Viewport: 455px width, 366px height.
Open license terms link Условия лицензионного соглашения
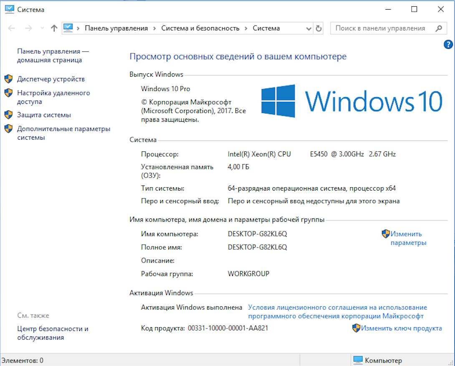337,311
